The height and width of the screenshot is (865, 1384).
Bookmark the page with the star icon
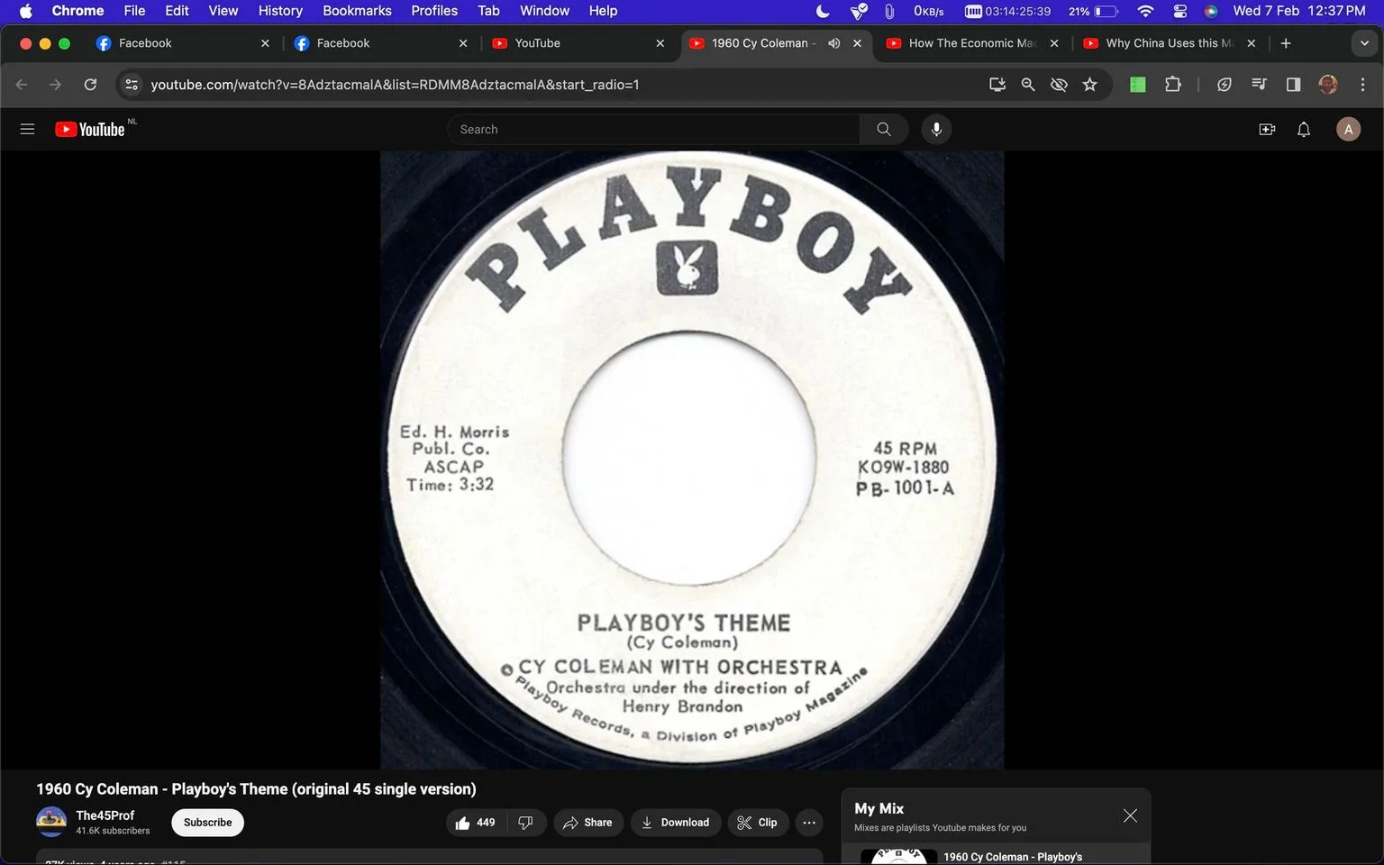[x=1090, y=84]
